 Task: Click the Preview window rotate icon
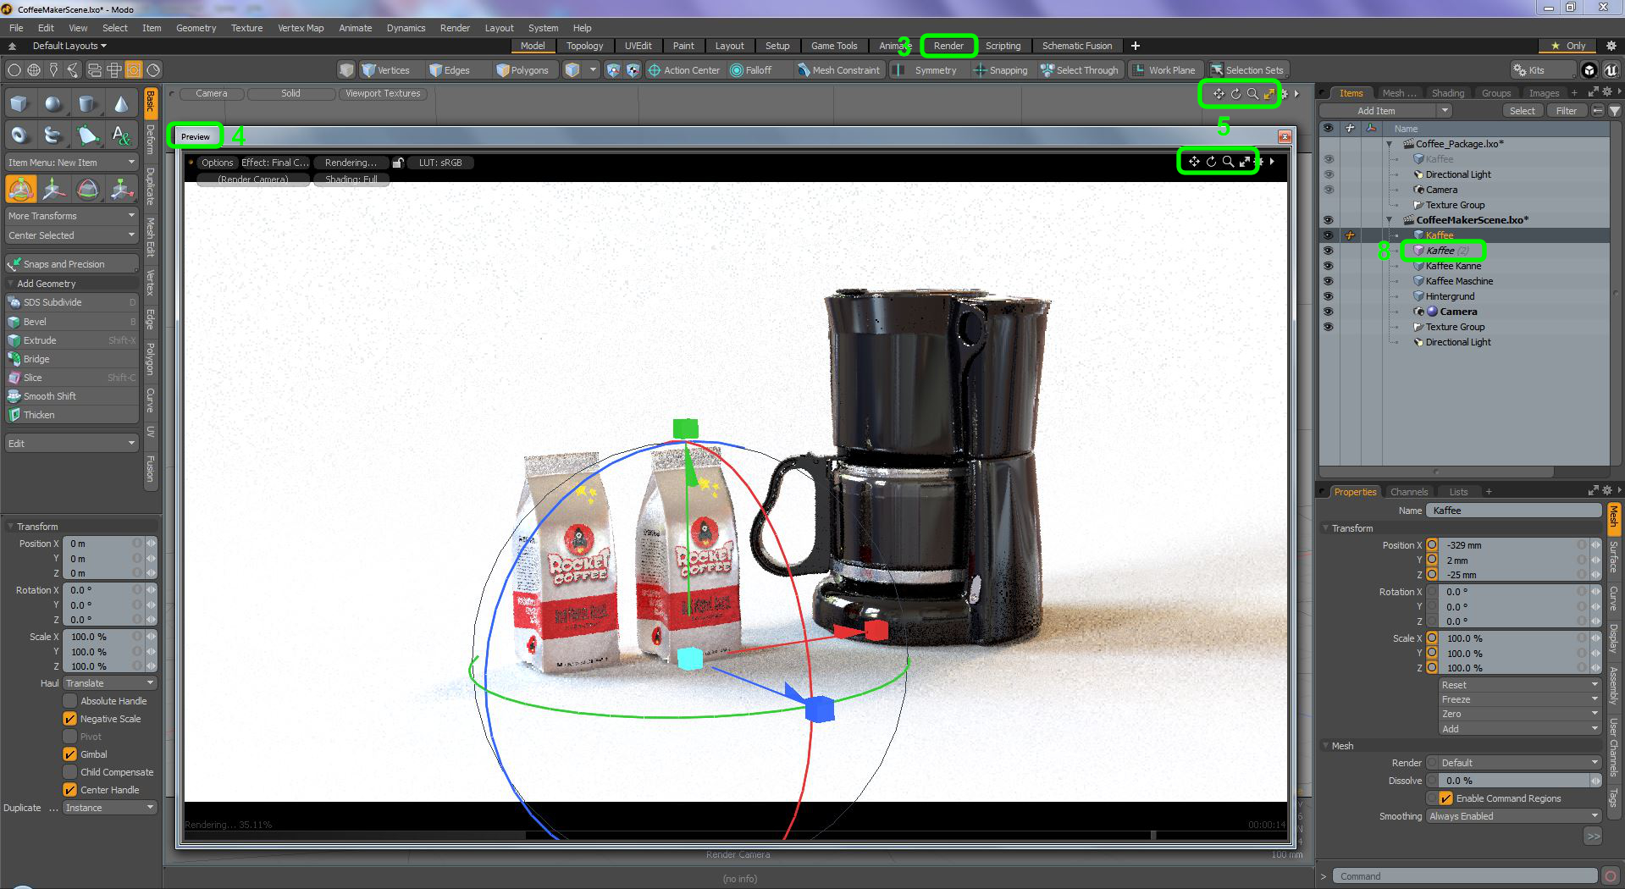1211,162
